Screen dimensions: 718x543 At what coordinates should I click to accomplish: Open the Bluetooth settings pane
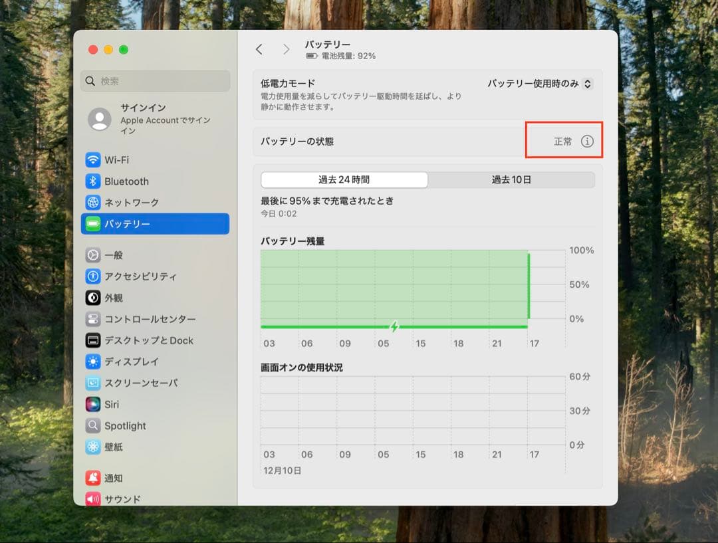click(x=126, y=181)
